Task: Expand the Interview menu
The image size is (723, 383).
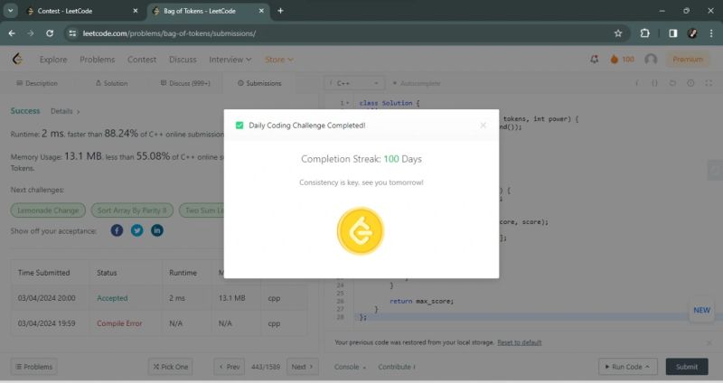Action: 230,60
